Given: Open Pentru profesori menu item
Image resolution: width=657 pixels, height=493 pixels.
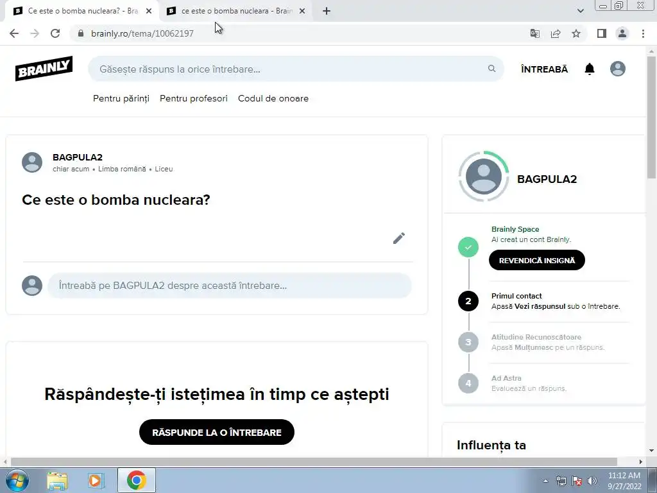Looking at the screenshot, I should pos(194,98).
